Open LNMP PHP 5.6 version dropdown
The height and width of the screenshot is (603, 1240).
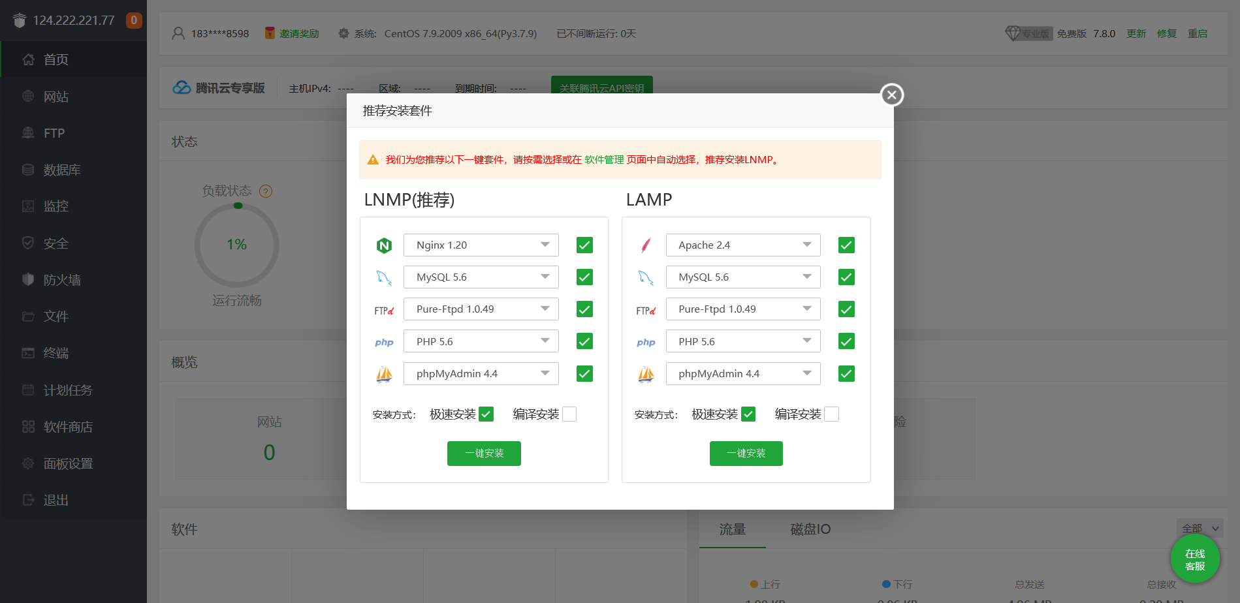tap(481, 341)
